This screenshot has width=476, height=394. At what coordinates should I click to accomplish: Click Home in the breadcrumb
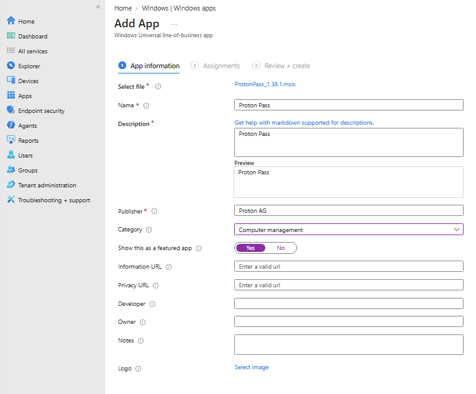[123, 8]
